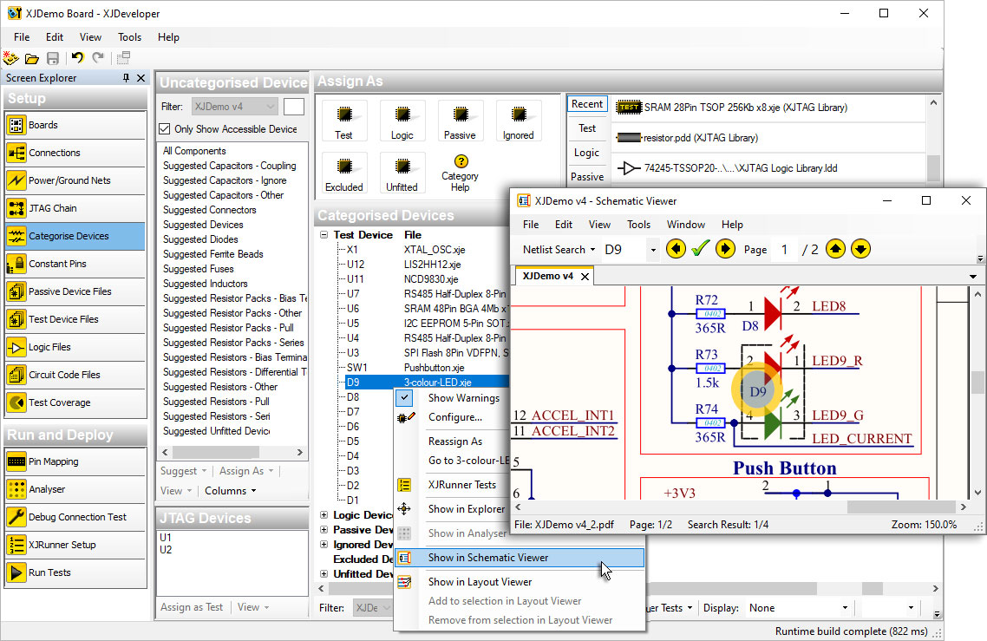Click the uncategorised list horizontal scrollbar thumb
This screenshot has height=641, width=987.
216,452
